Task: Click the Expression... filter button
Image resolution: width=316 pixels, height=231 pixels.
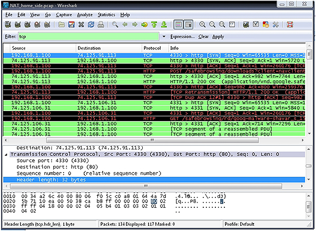Action: [x=182, y=37]
